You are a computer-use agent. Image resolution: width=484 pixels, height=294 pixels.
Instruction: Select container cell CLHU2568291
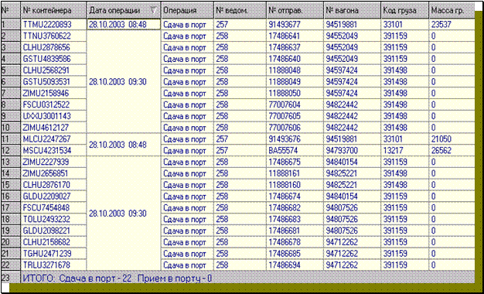pos(53,70)
